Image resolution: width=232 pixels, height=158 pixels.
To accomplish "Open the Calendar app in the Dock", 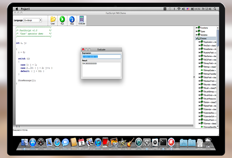I will [82, 143].
